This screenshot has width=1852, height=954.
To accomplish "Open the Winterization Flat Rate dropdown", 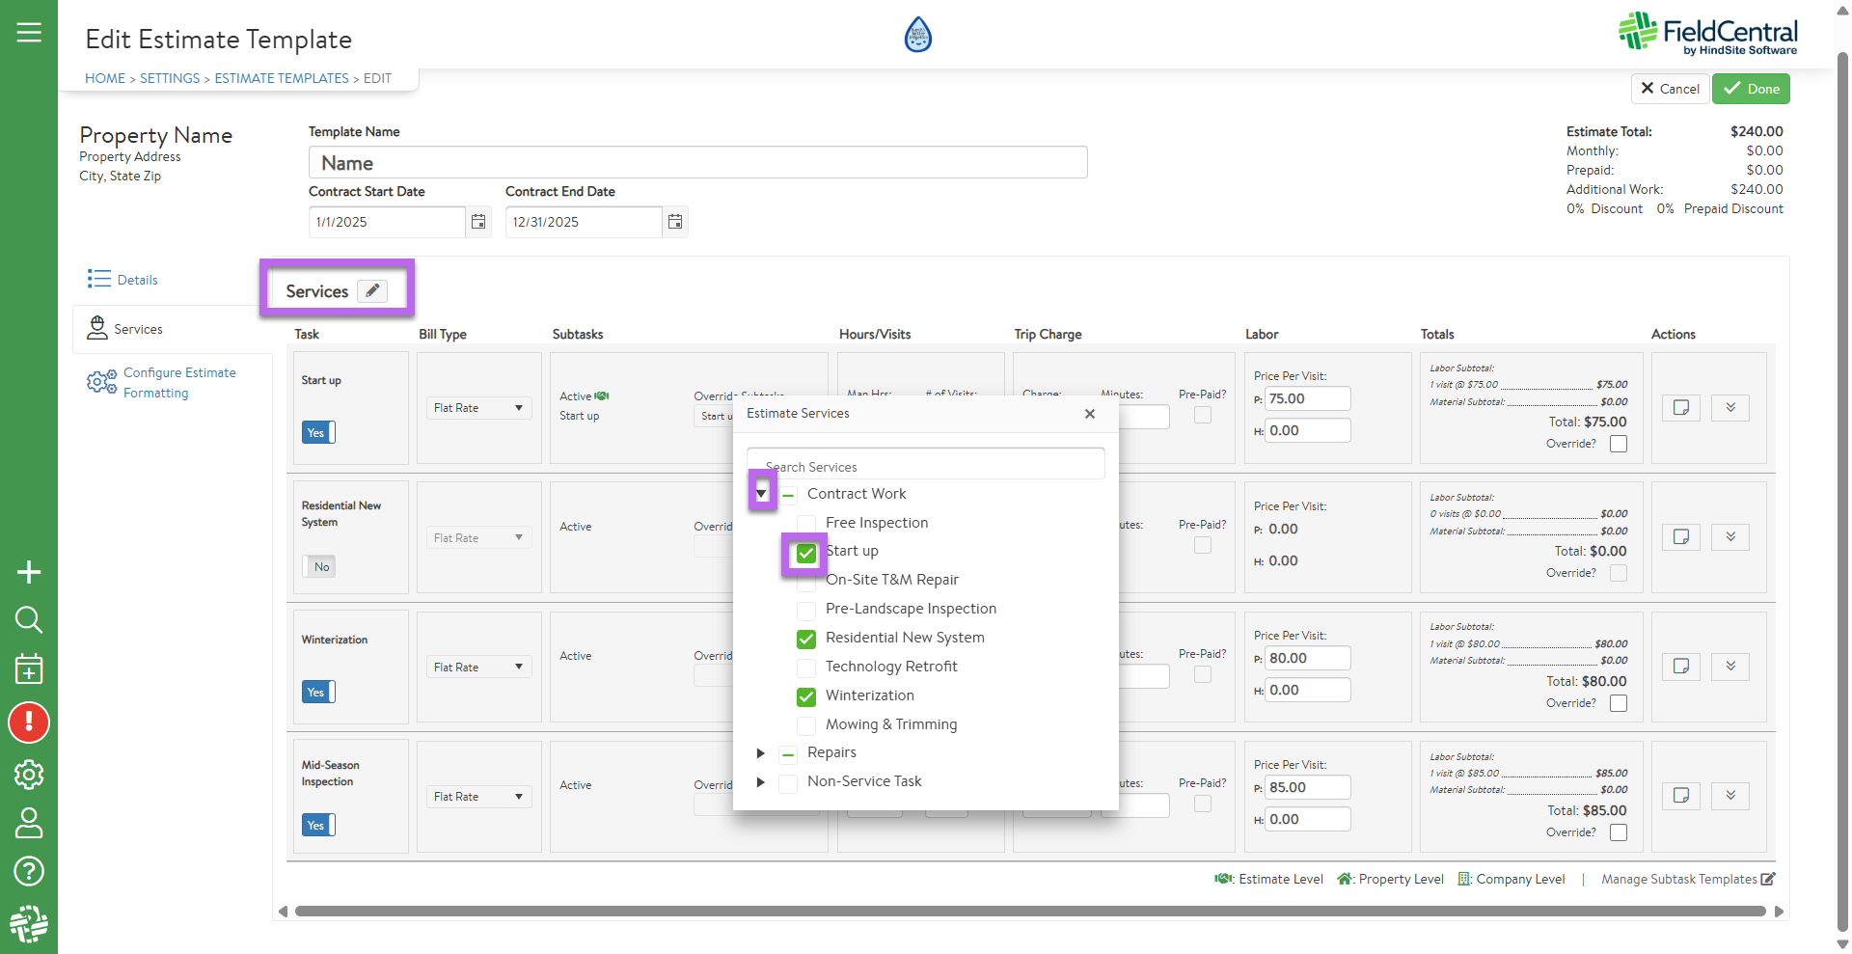I will (478, 668).
